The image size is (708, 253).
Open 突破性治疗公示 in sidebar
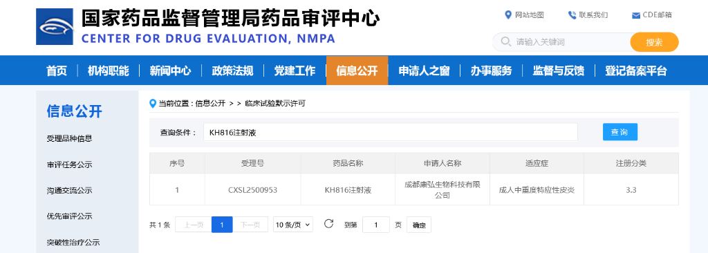click(x=73, y=243)
